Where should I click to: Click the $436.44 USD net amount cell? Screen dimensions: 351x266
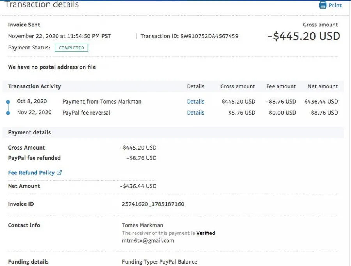coord(321,102)
